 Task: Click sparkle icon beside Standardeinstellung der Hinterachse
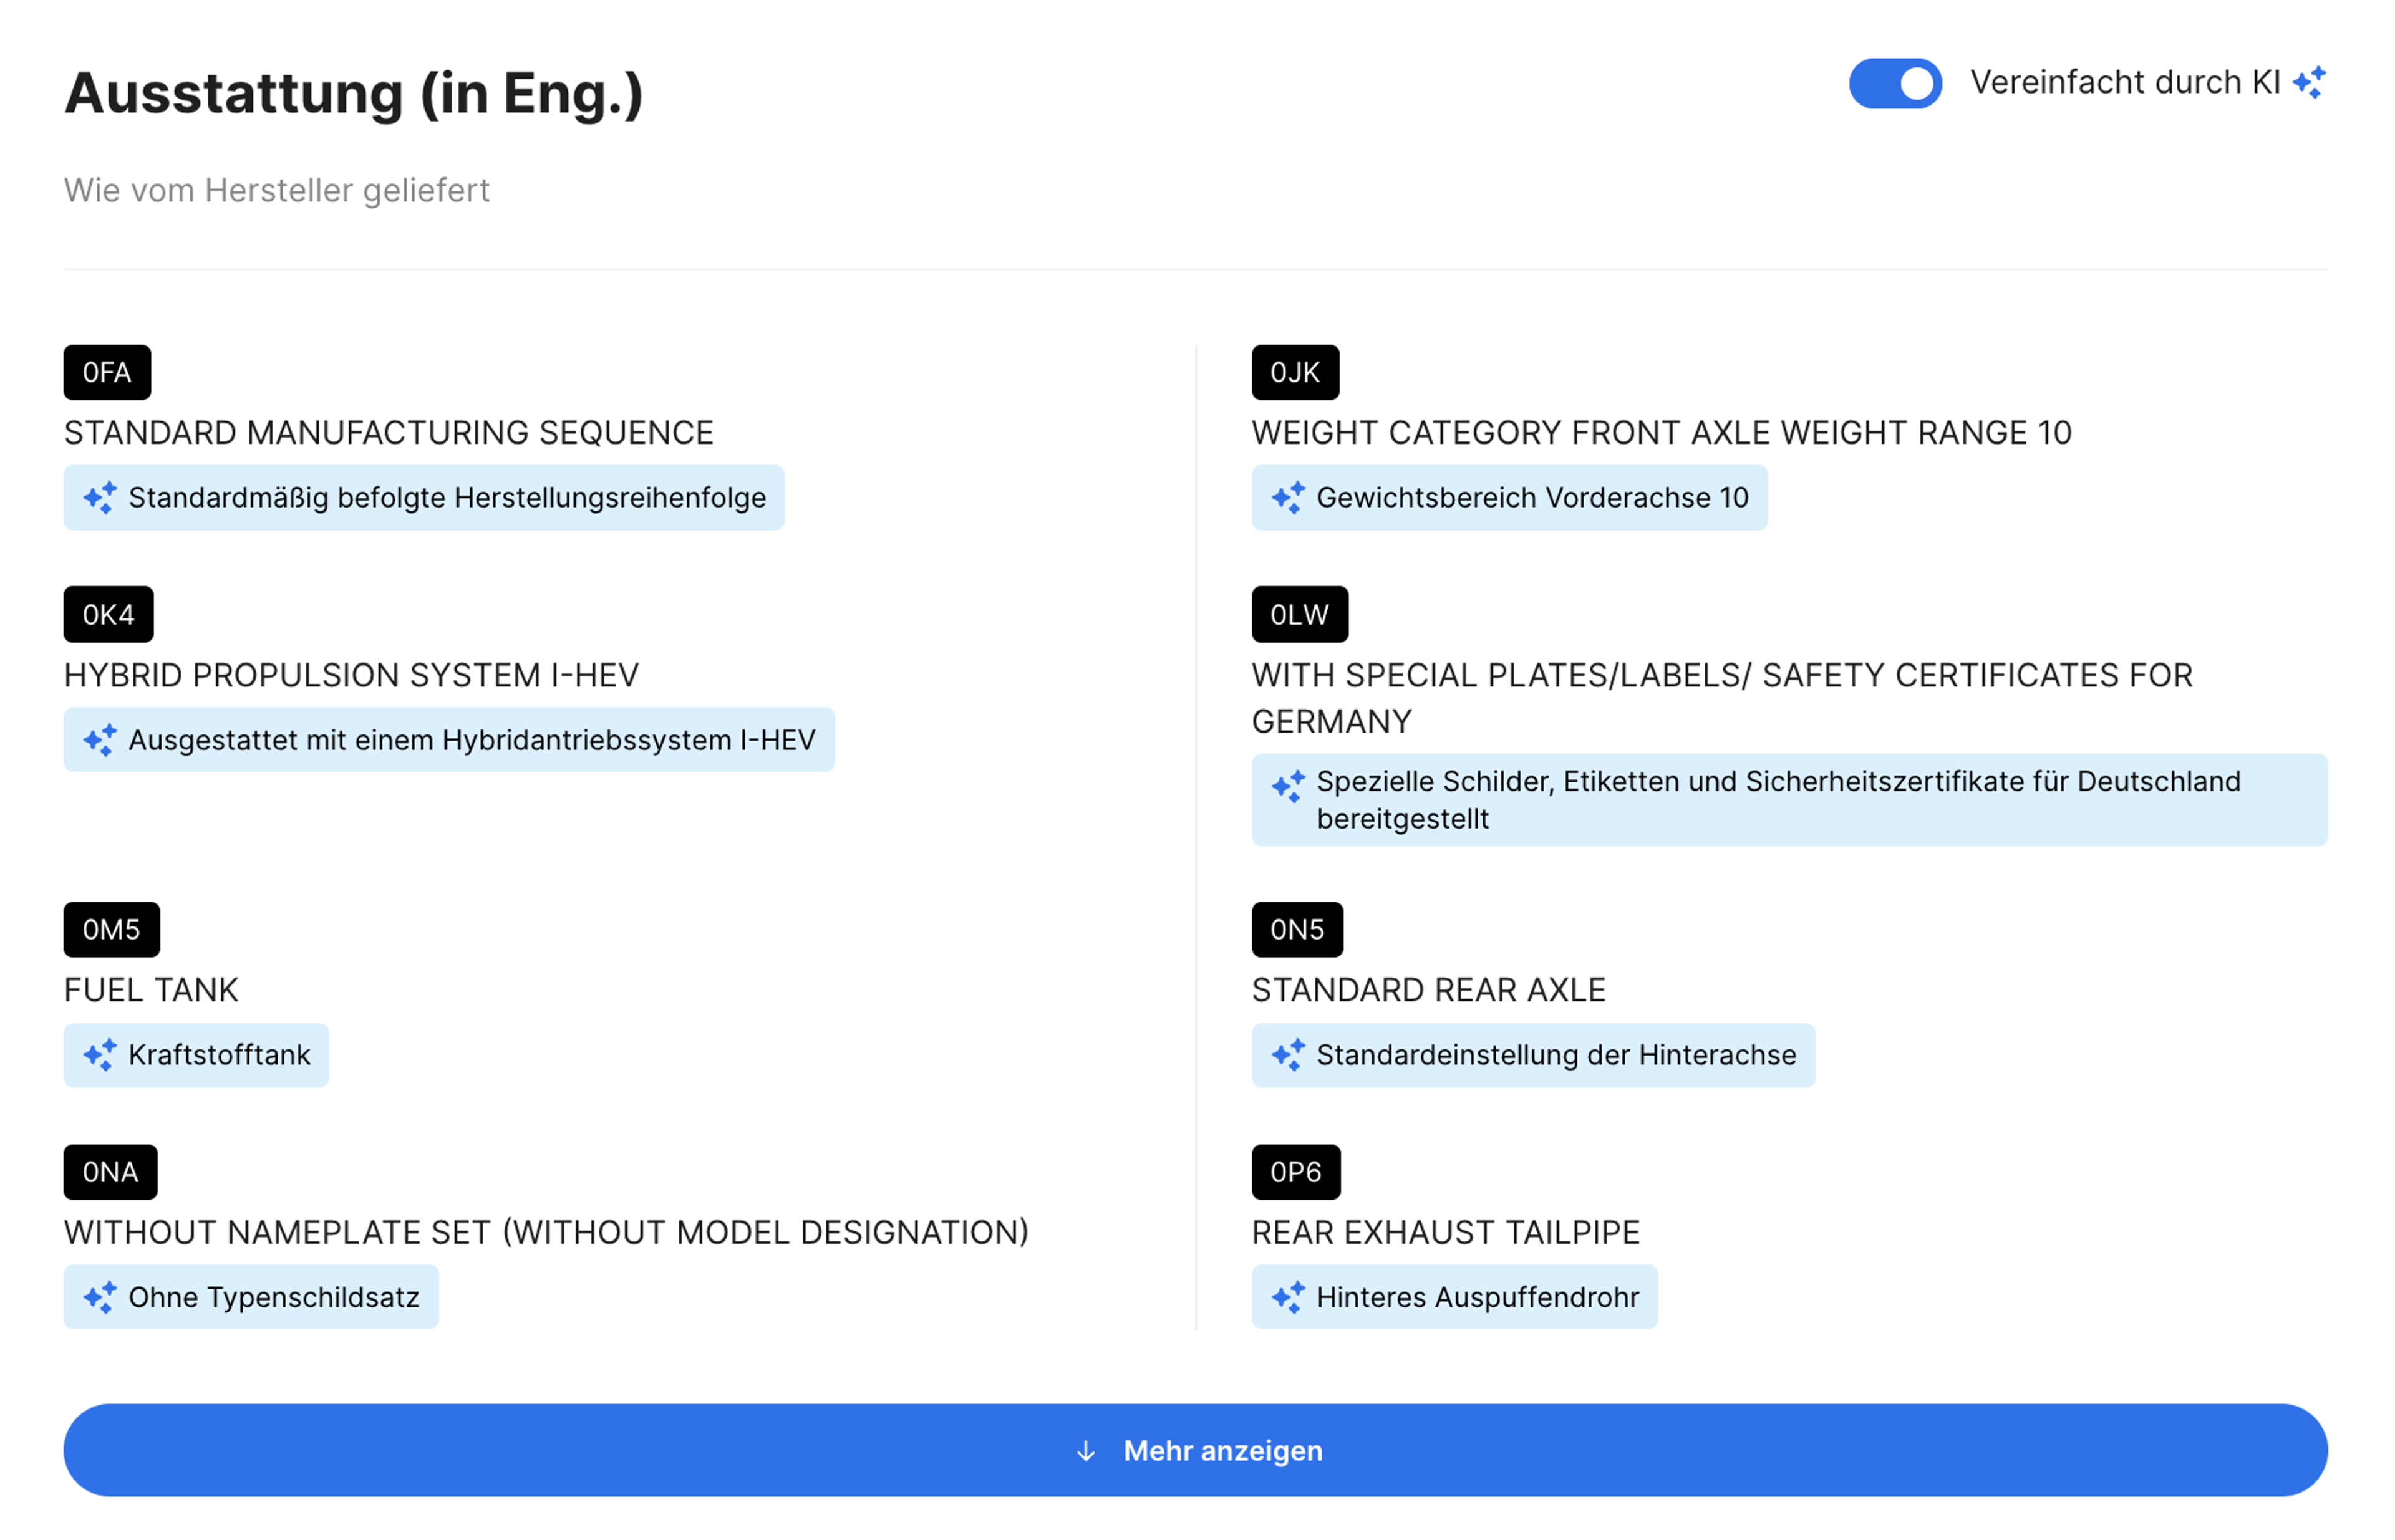coord(1287,1054)
